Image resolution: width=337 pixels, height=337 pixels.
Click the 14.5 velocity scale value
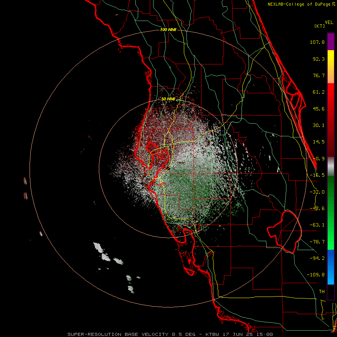pos(319,142)
